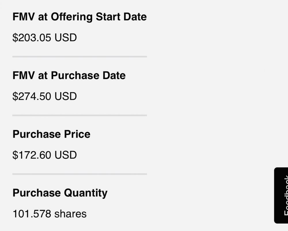Select the $274.50 USD value

45,96
